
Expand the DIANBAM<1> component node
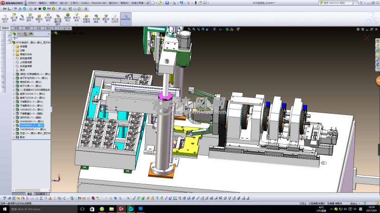point(14,122)
